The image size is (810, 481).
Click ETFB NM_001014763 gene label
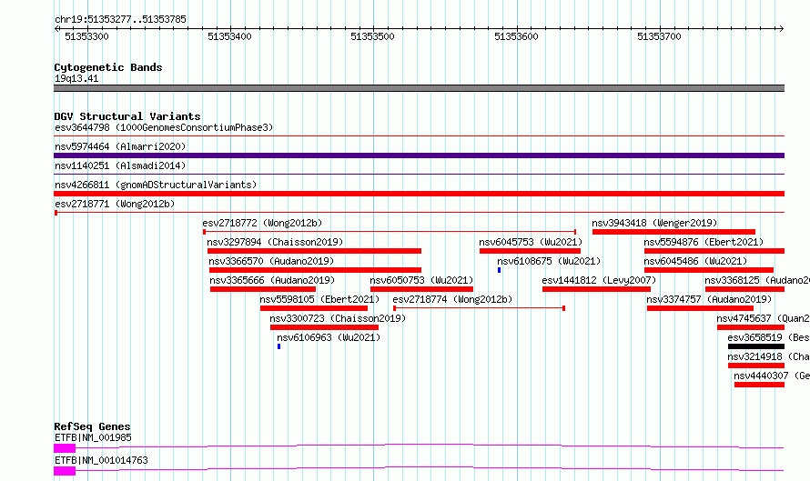101,460
